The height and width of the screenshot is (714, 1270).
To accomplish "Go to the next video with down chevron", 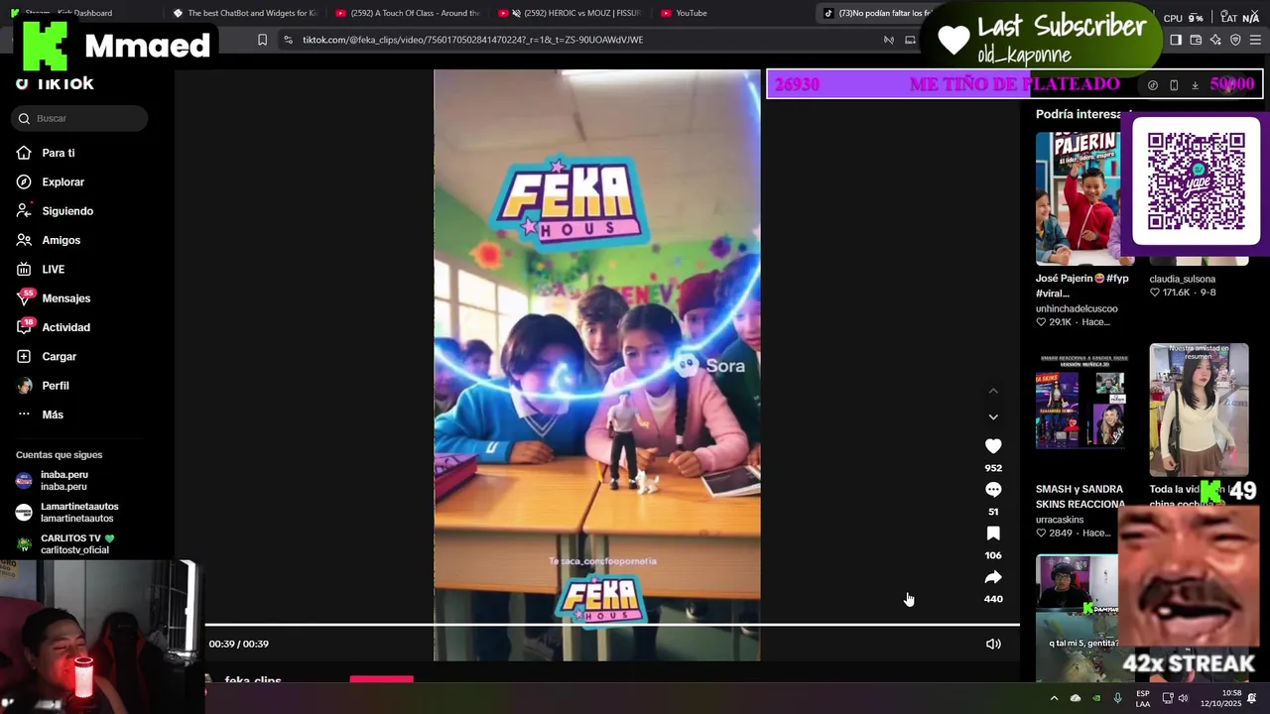I will point(993,417).
